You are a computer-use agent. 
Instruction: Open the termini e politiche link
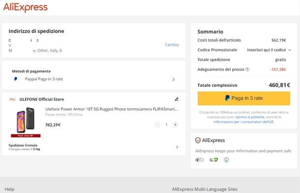(250, 117)
